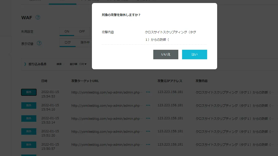
Task: Click 除外 button for the 15:52:14 log
Action: (29, 118)
